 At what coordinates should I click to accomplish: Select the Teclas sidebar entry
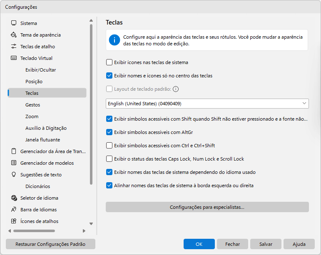coord(47,93)
